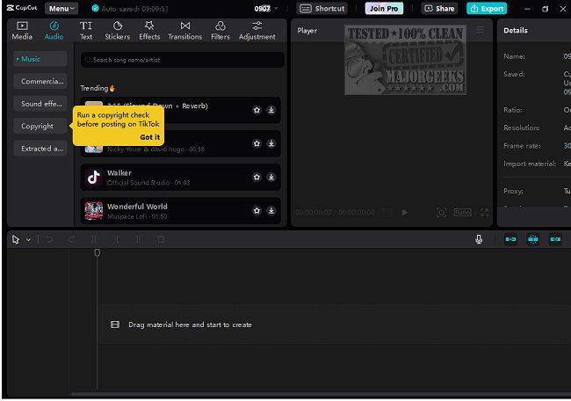This screenshot has height=401, width=571.
Task: Click the Shortcut button
Action: click(322, 9)
